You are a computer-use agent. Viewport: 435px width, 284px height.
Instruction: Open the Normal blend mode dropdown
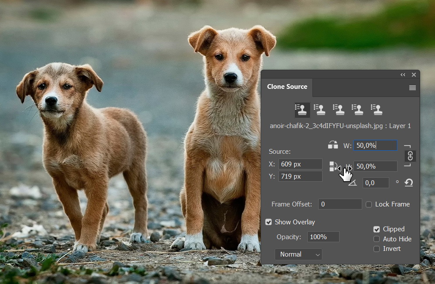pos(298,254)
